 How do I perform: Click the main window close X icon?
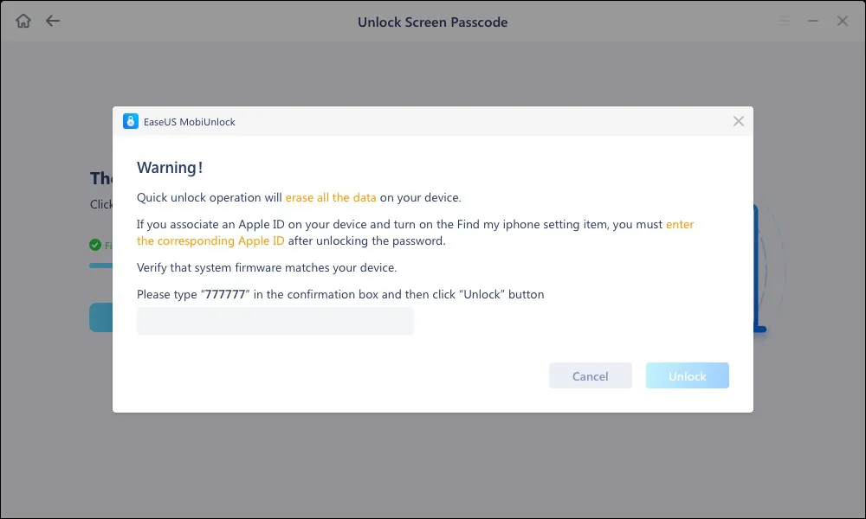[x=842, y=20]
